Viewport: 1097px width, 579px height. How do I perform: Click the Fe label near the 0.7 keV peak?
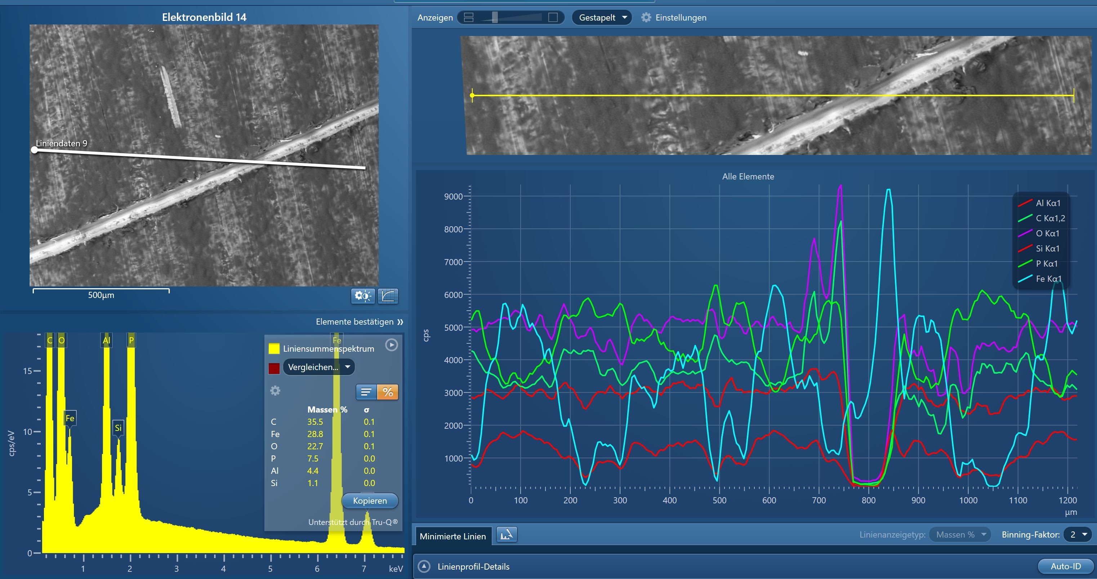[x=70, y=418]
